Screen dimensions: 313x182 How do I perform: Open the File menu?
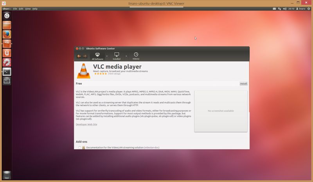click(x=15, y=9)
